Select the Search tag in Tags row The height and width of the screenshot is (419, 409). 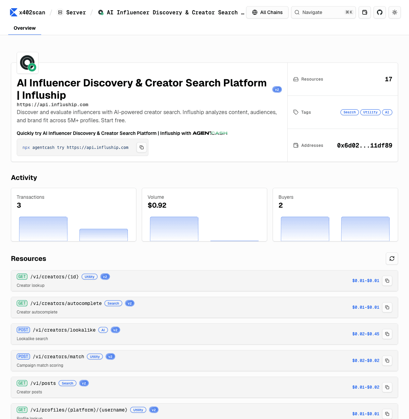click(x=350, y=112)
